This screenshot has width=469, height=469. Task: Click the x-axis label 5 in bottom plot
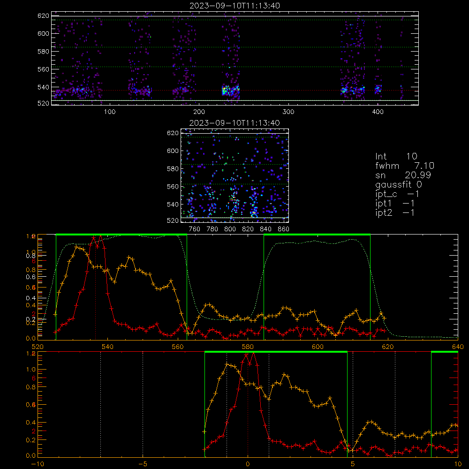tap(353, 464)
